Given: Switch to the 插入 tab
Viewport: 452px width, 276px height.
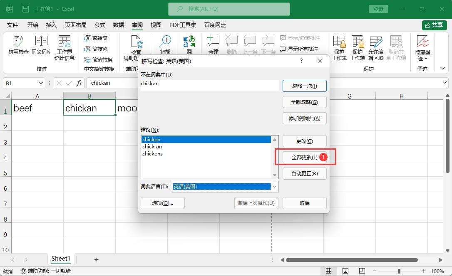Looking at the screenshot, I should [52, 25].
